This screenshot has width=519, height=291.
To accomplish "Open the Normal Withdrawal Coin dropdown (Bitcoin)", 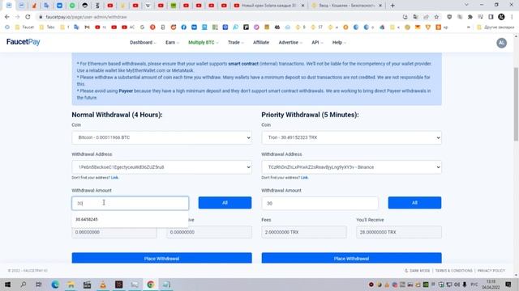I will (161, 137).
